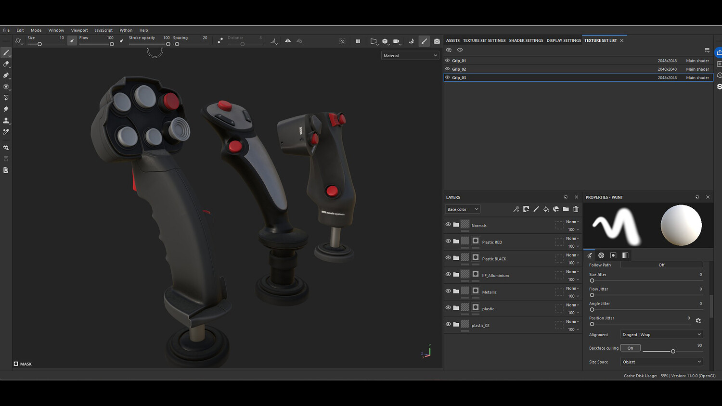Open the File menu

pyautogui.click(x=6, y=30)
